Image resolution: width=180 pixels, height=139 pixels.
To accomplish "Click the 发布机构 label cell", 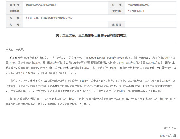I will (14, 11).
